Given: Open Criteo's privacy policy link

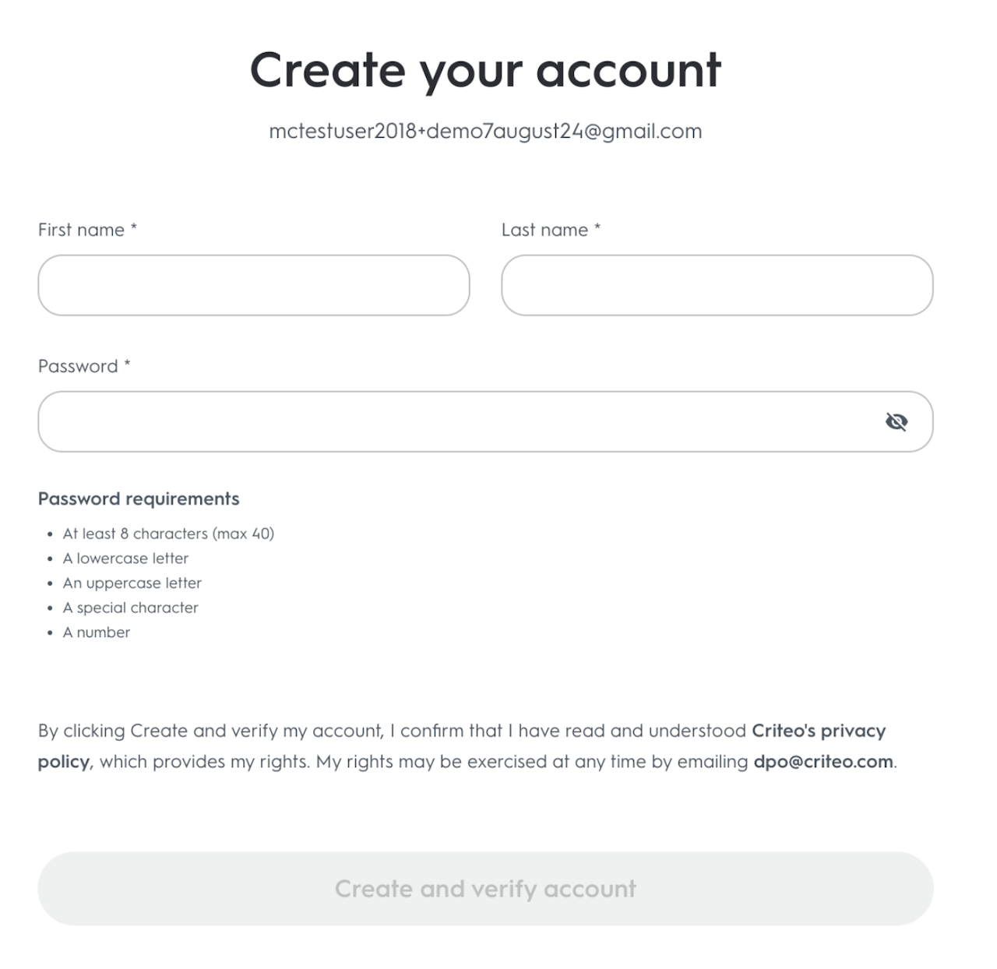Looking at the screenshot, I should coord(818,731).
